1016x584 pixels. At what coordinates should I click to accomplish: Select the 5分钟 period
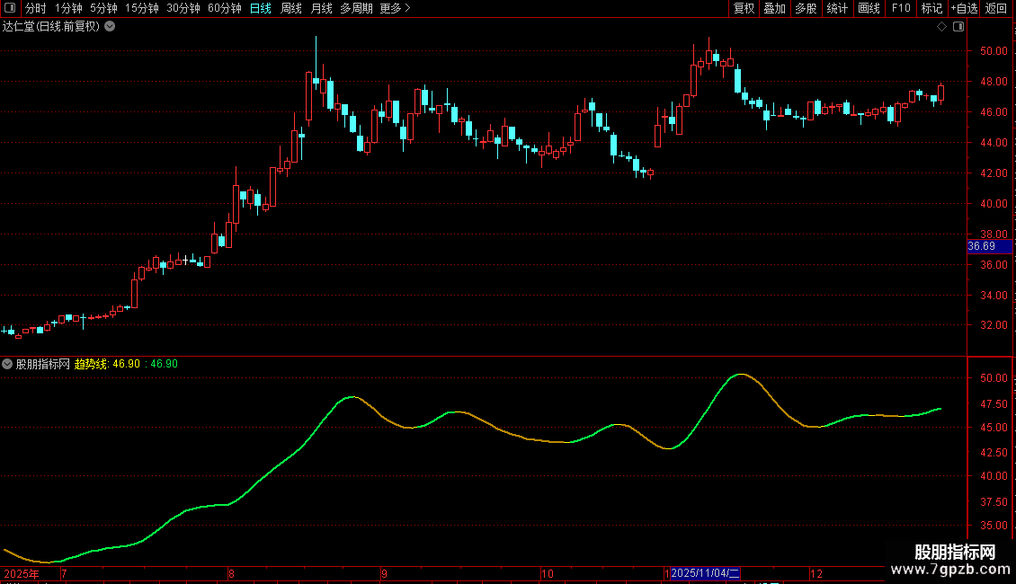pos(103,8)
